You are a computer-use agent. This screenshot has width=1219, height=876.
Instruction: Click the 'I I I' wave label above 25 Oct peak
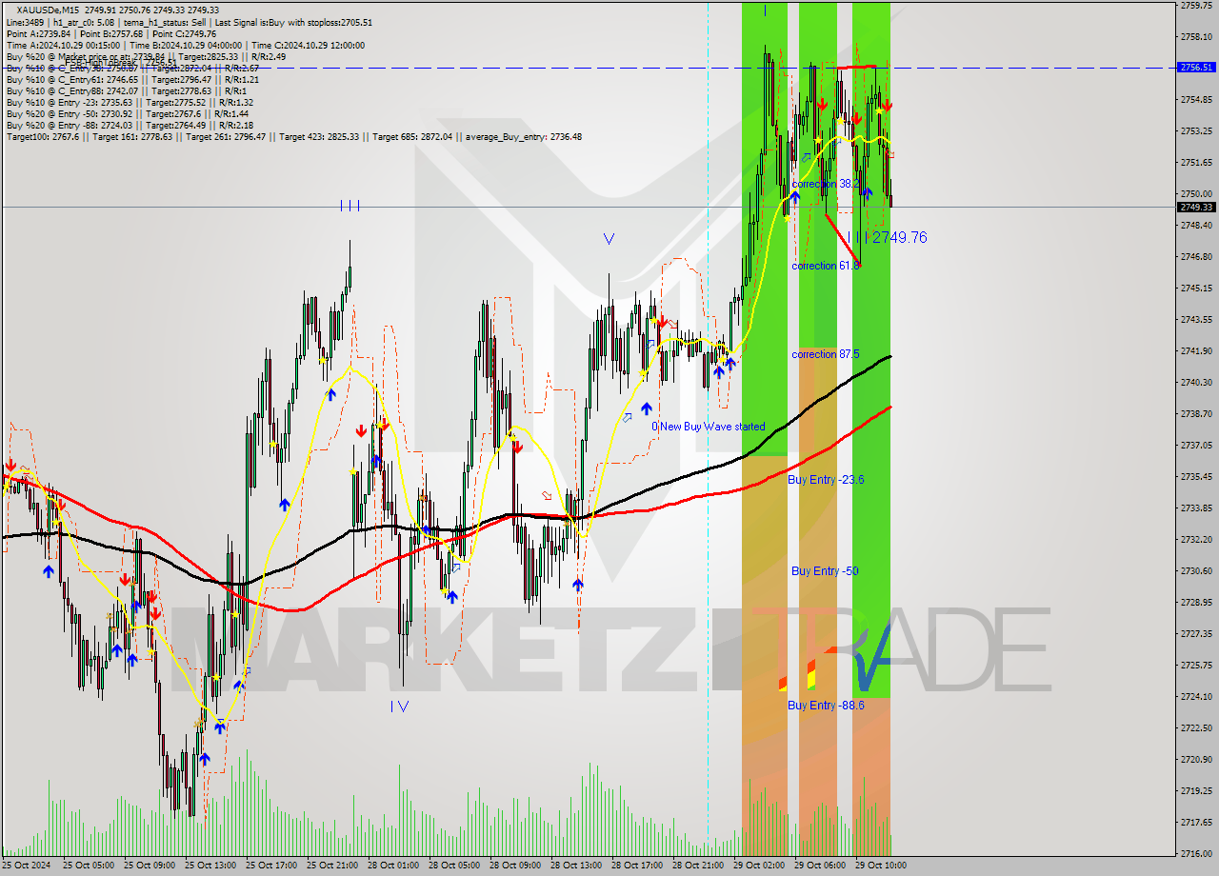(x=350, y=206)
